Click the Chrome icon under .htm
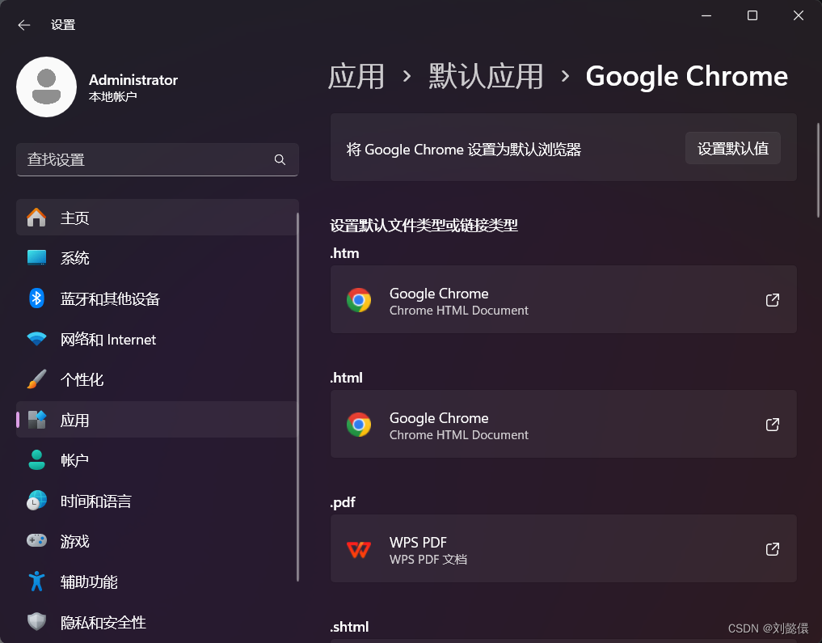The width and height of the screenshot is (822, 643). point(359,300)
